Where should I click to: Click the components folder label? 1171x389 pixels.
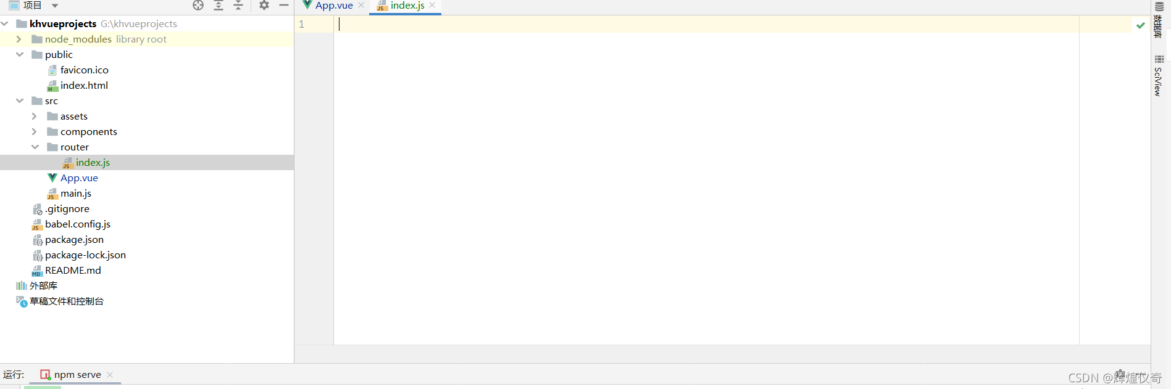coord(89,131)
